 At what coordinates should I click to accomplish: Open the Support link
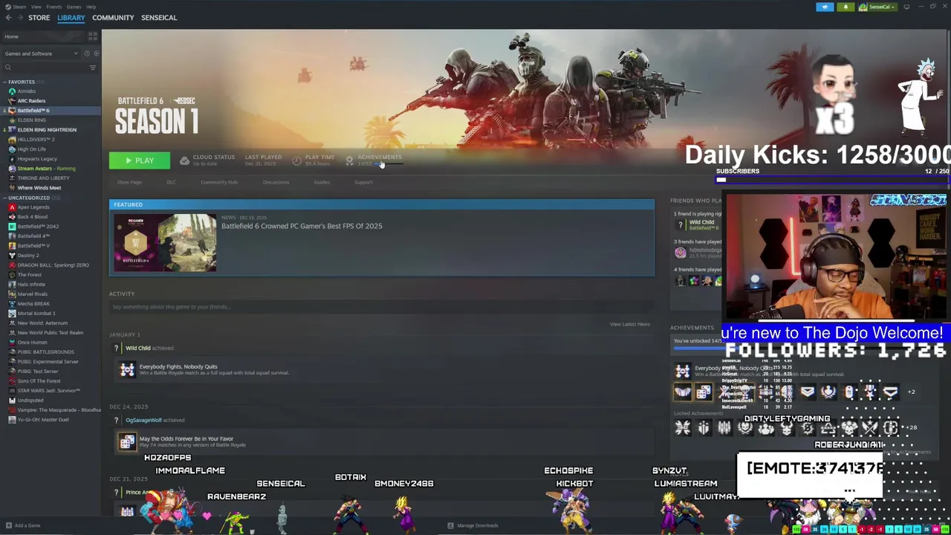click(x=363, y=182)
